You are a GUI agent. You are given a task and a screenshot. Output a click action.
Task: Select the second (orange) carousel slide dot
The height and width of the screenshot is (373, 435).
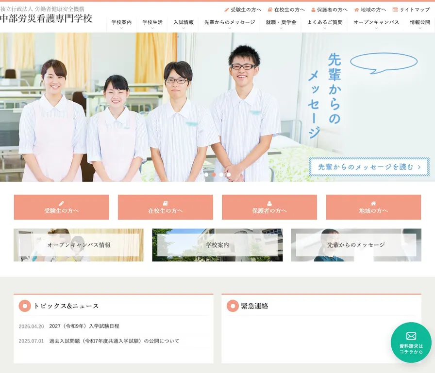[x=214, y=174]
